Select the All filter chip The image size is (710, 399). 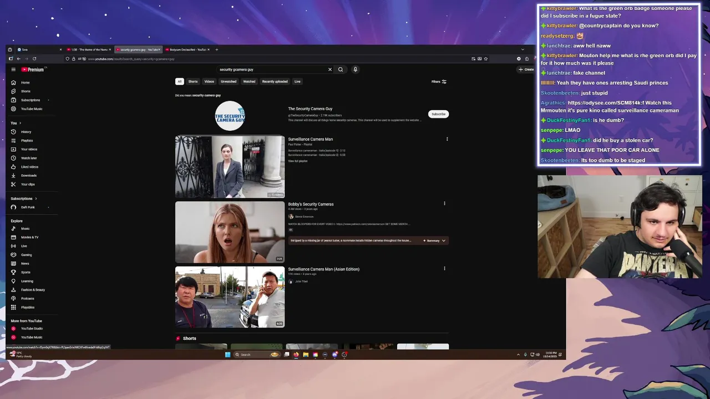tap(179, 81)
